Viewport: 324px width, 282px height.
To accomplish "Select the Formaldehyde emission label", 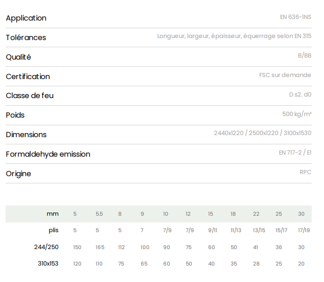I will point(48,154).
